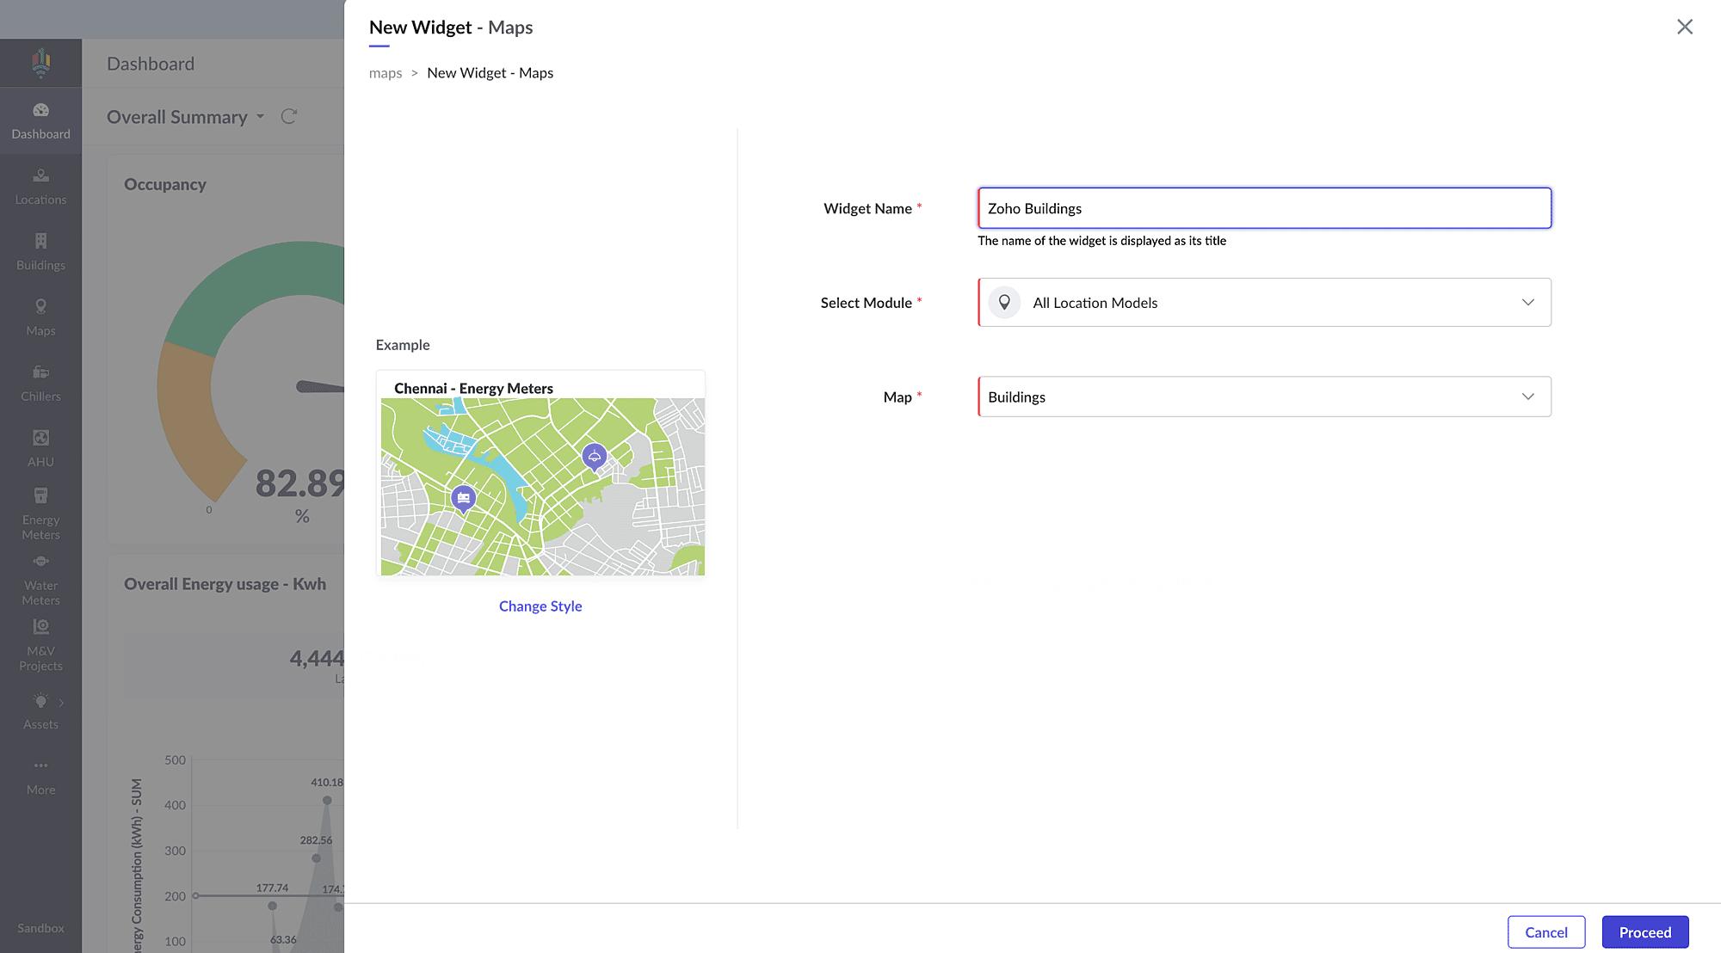Open the Map dropdown showing Buildings

[1527, 397]
